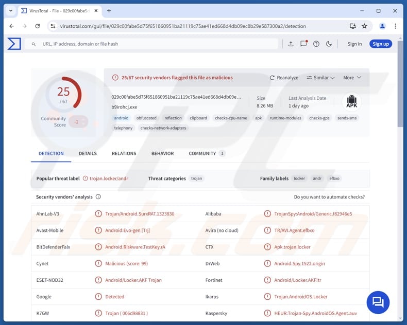Bookmark this page with star icon
407x325 pixels.
pyautogui.click(x=364, y=26)
